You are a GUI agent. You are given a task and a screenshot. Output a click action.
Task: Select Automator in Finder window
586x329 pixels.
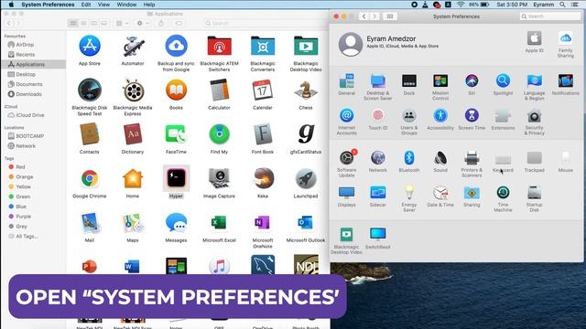[x=133, y=51]
